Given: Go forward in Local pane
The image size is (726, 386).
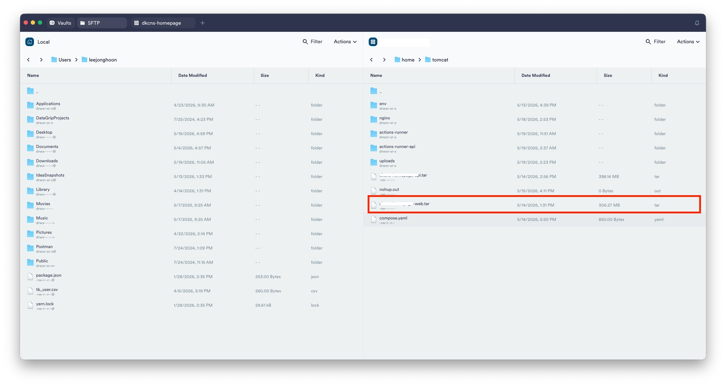Looking at the screenshot, I should pos(41,60).
